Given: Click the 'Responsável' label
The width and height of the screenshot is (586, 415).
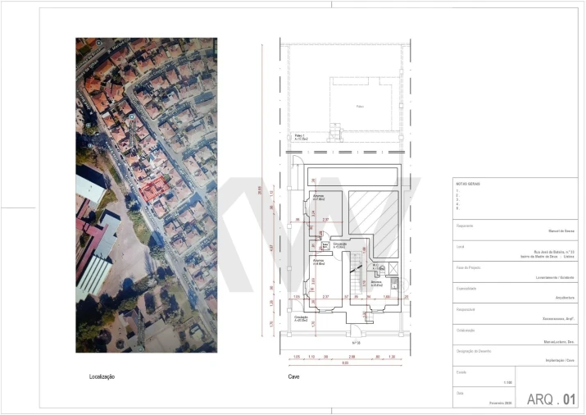Looking at the screenshot, I should [x=466, y=309].
